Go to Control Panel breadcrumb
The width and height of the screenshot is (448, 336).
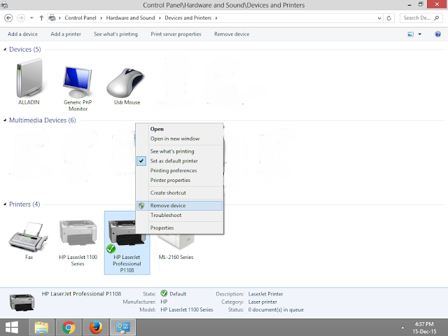pyautogui.click(x=80, y=17)
